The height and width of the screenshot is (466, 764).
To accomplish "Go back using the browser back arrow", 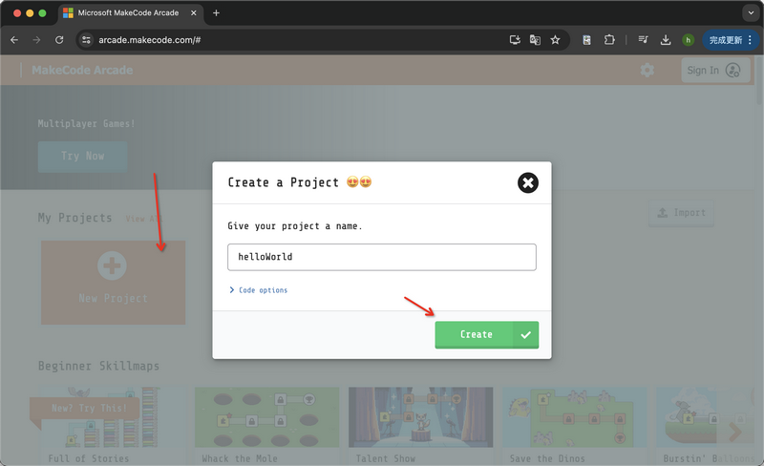I will (x=14, y=40).
